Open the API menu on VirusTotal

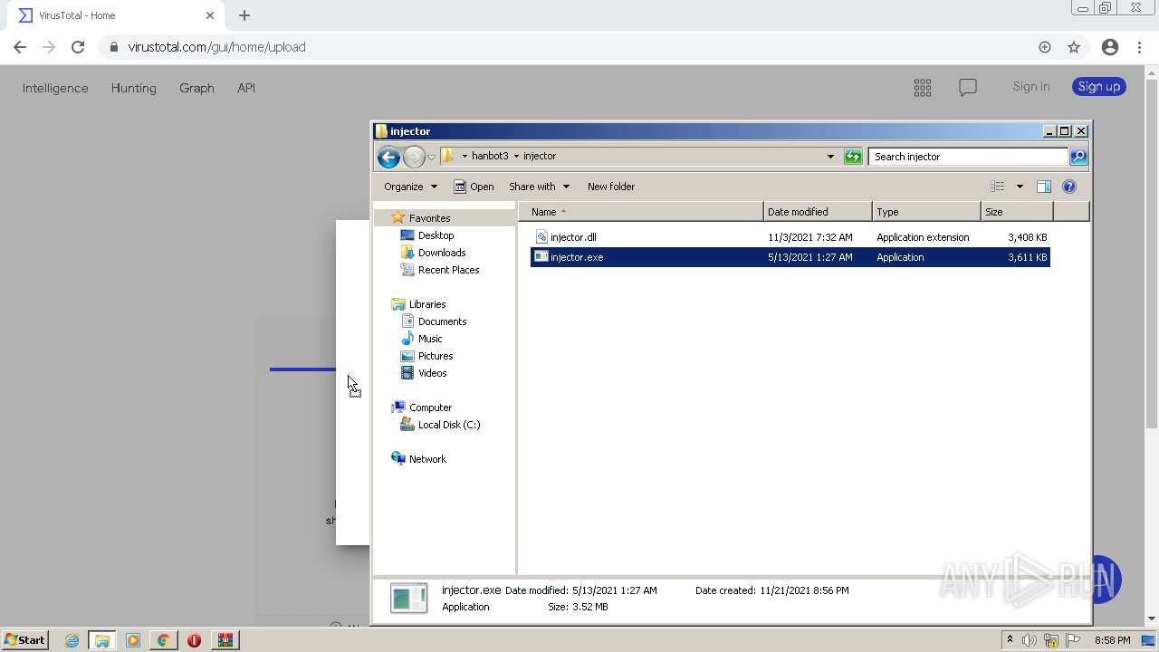pos(246,88)
